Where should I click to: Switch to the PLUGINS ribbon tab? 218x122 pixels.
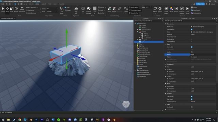[61, 4]
